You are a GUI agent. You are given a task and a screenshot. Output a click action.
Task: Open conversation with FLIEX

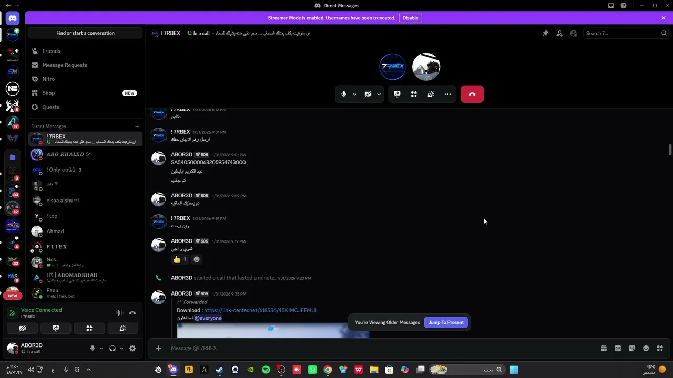click(86, 247)
